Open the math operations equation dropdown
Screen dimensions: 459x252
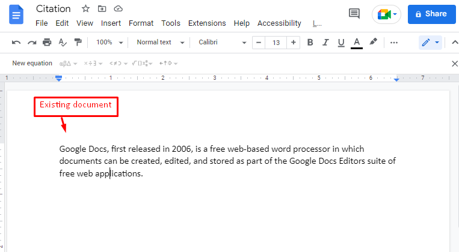(x=142, y=64)
